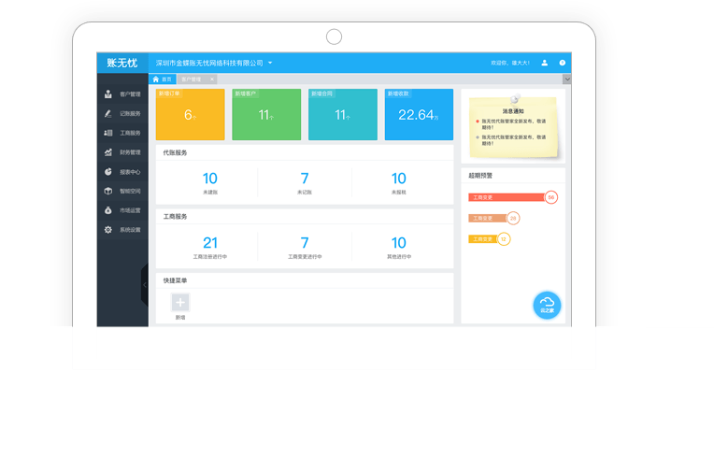Close the 客户管理 tab

211,80
